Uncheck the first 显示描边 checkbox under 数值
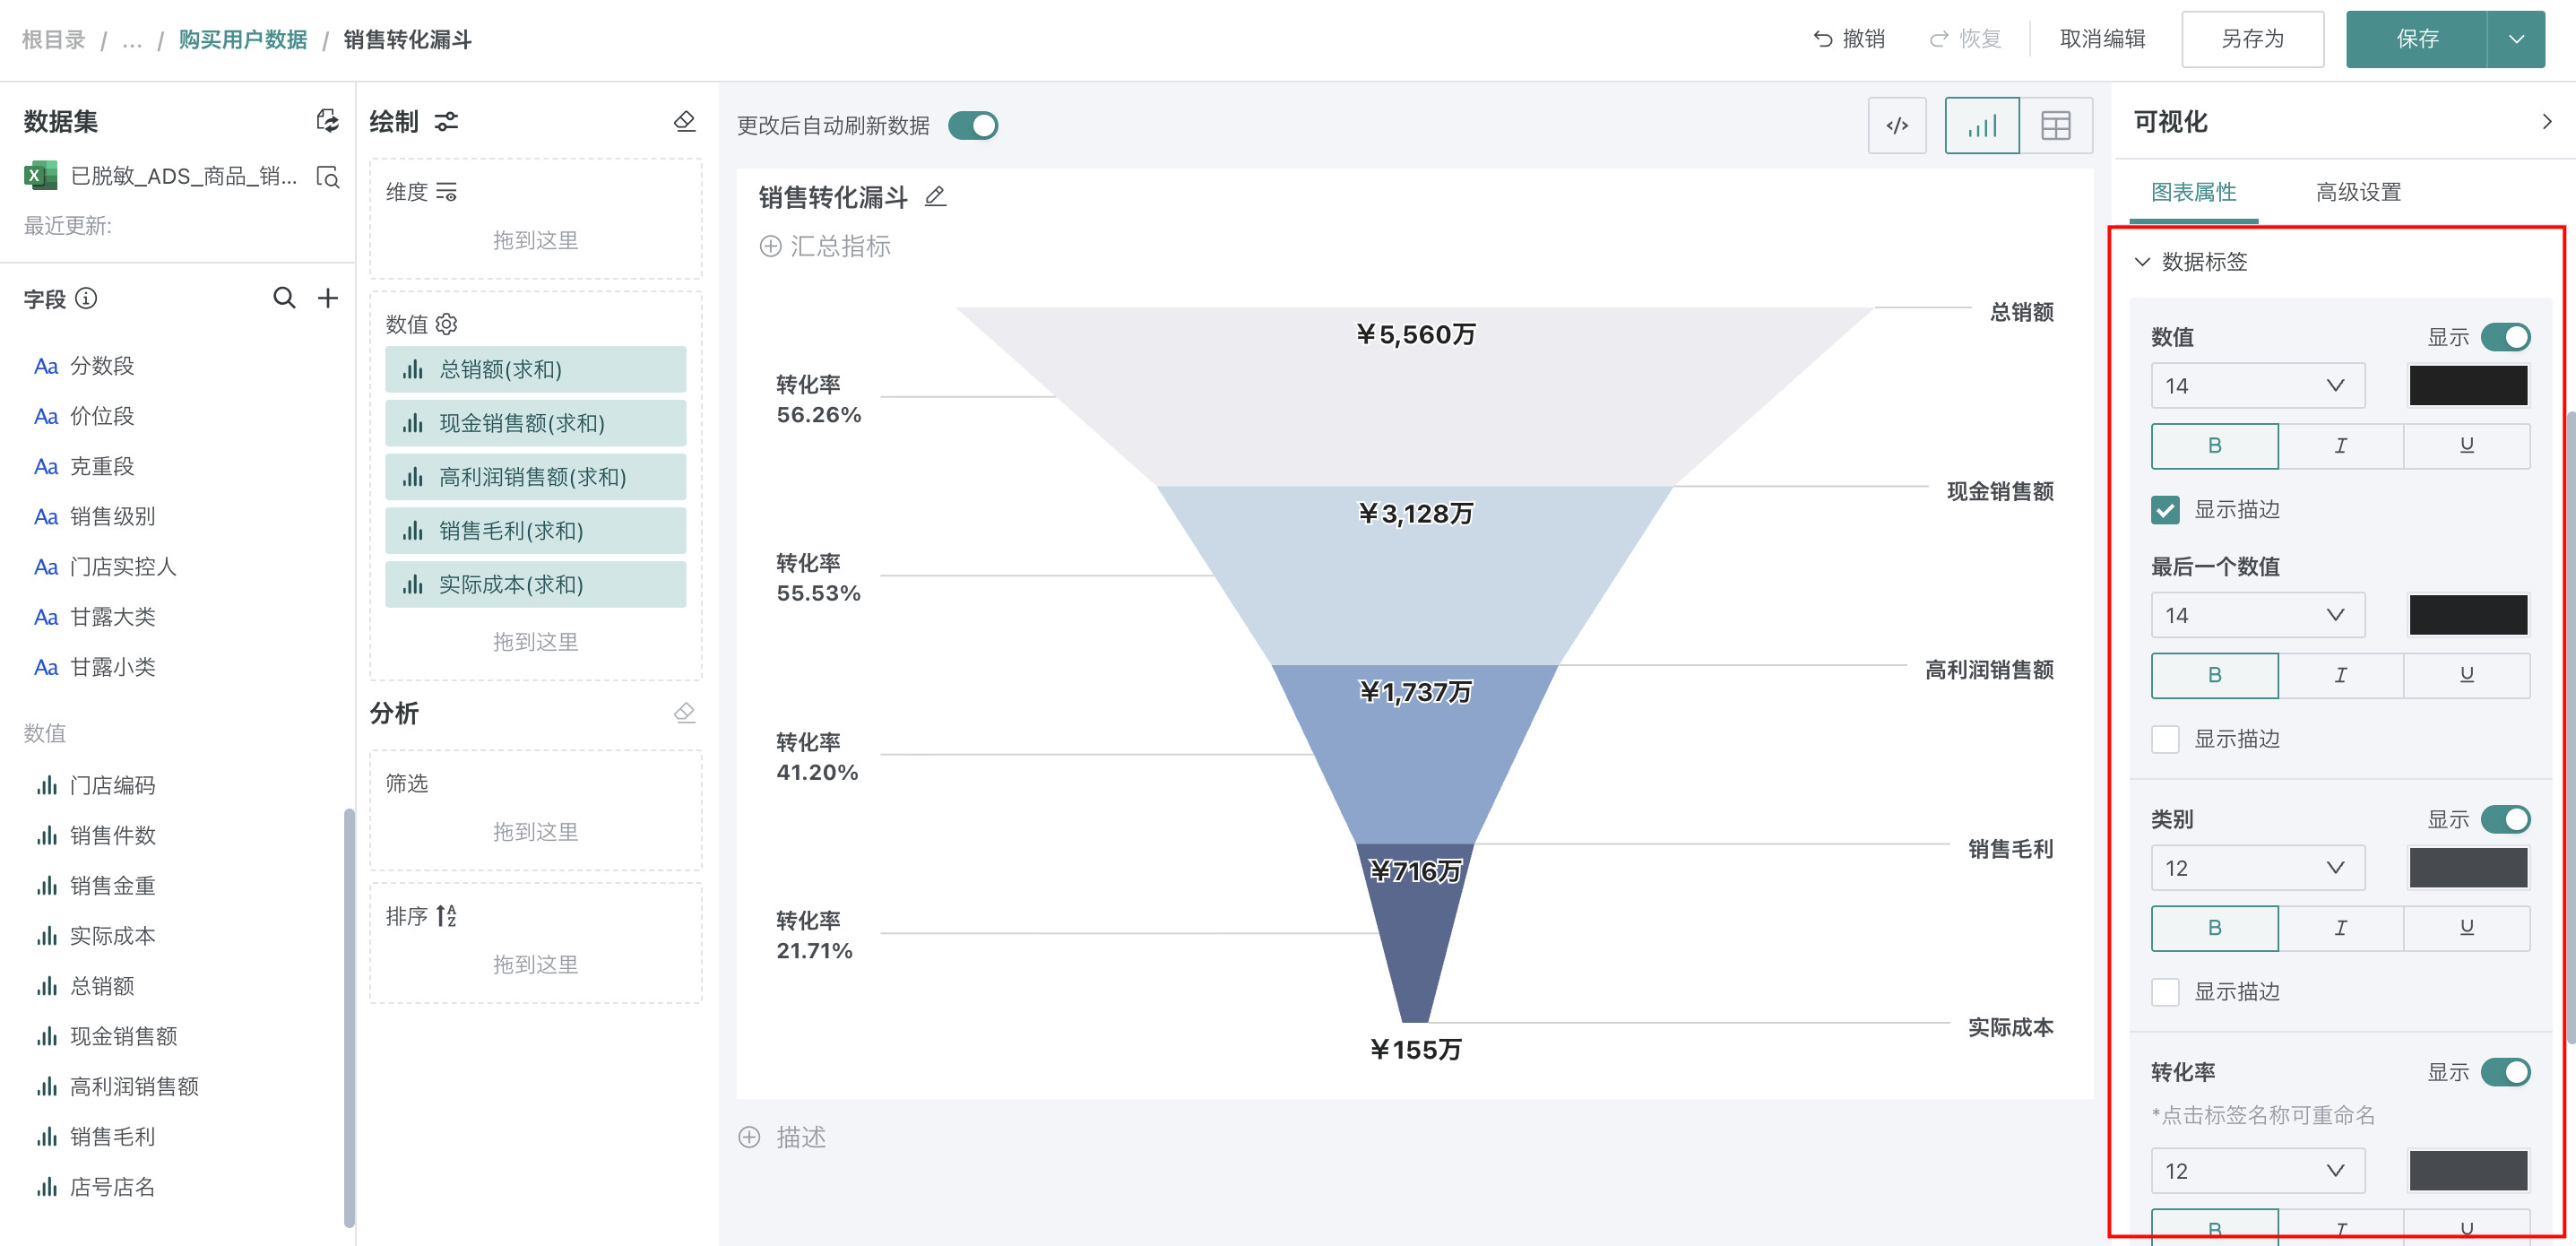Viewport: 2576px width, 1246px height. point(2165,510)
